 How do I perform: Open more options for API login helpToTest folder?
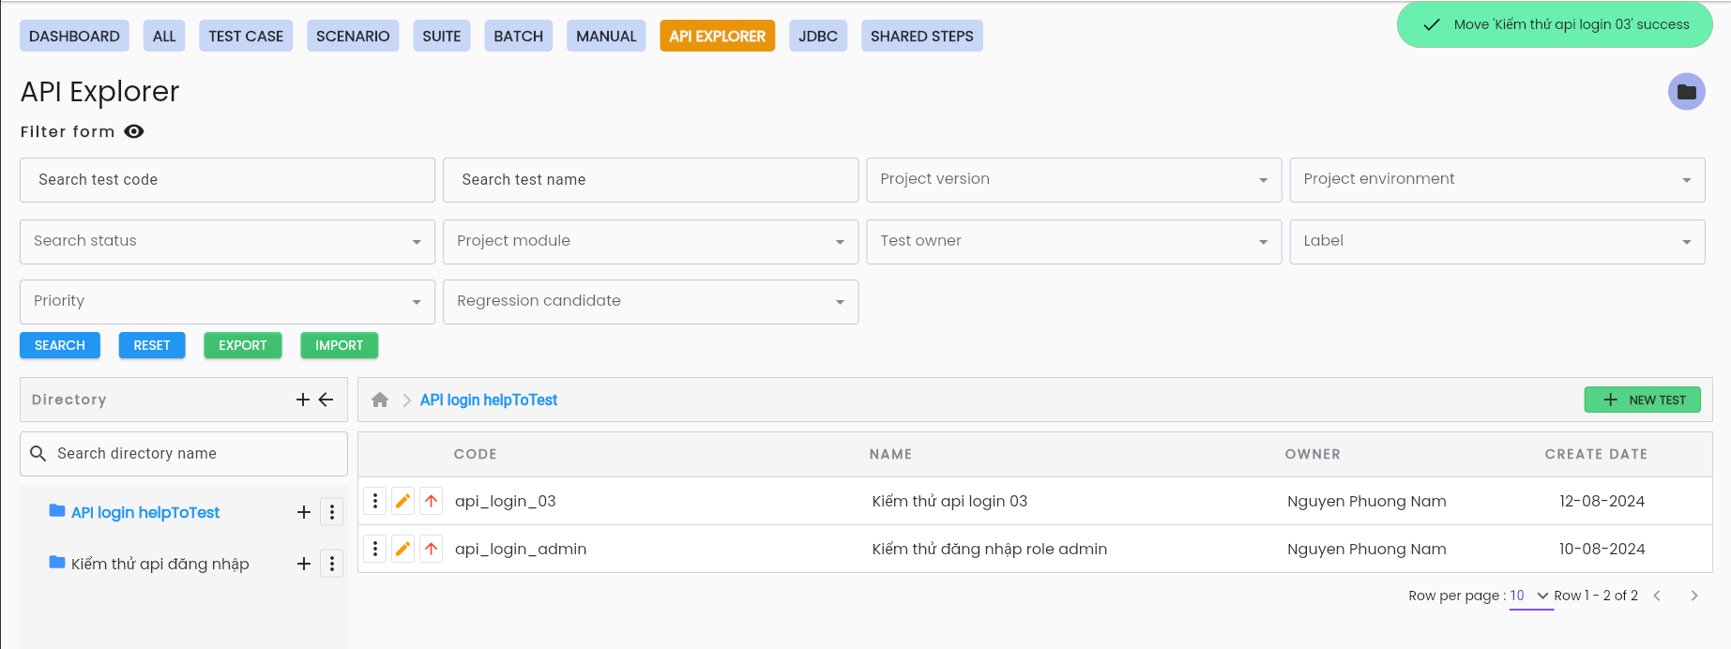point(332,512)
